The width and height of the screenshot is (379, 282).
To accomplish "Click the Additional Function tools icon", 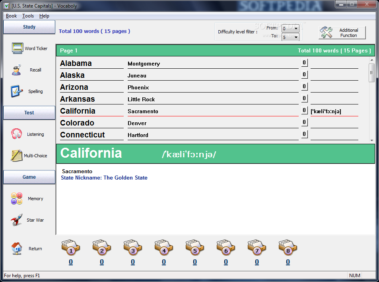I will (326, 32).
